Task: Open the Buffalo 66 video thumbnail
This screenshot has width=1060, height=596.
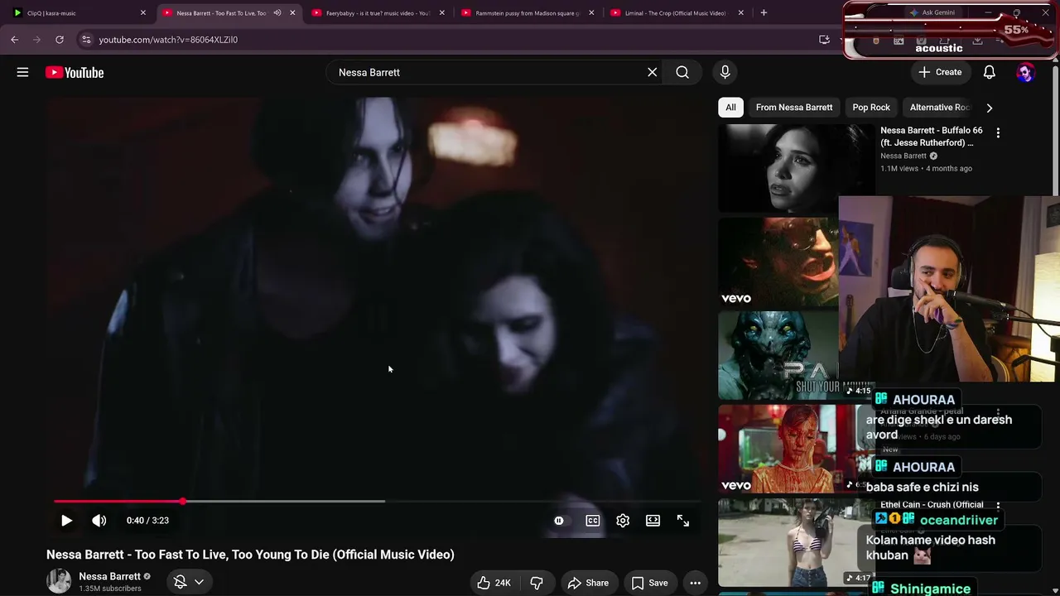Action: tap(796, 168)
